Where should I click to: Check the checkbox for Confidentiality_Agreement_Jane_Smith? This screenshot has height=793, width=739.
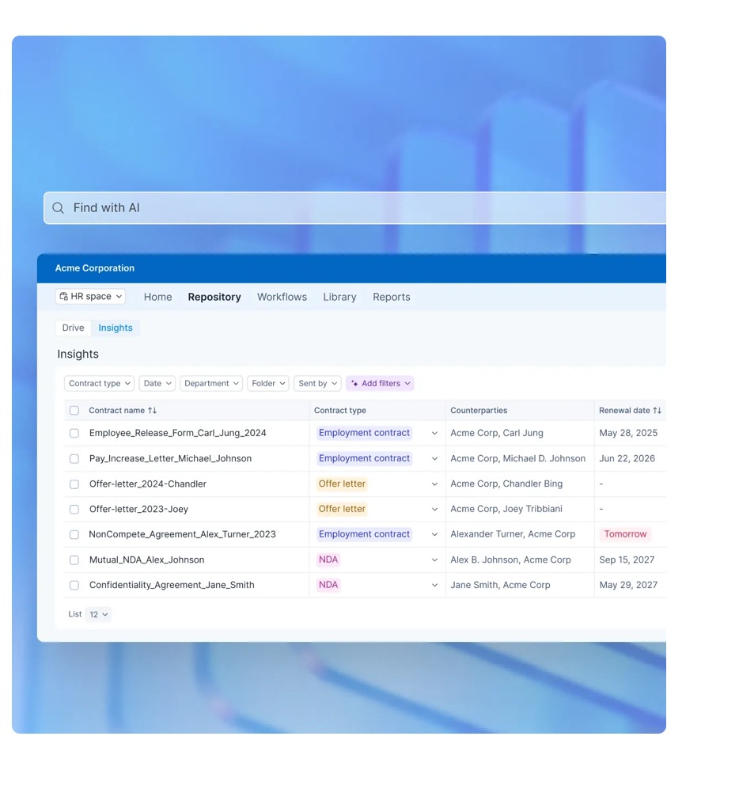point(74,585)
